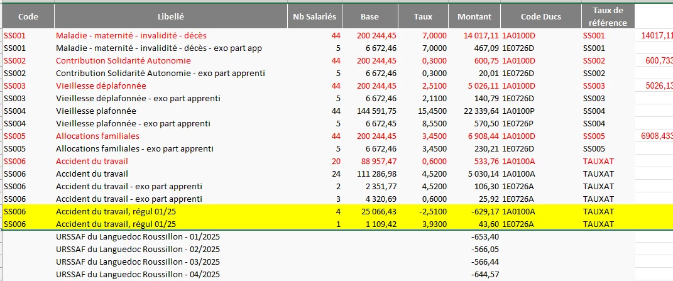The height and width of the screenshot is (281, 673).
Task: Click the Nb Salariés header cell
Action: pos(314,16)
